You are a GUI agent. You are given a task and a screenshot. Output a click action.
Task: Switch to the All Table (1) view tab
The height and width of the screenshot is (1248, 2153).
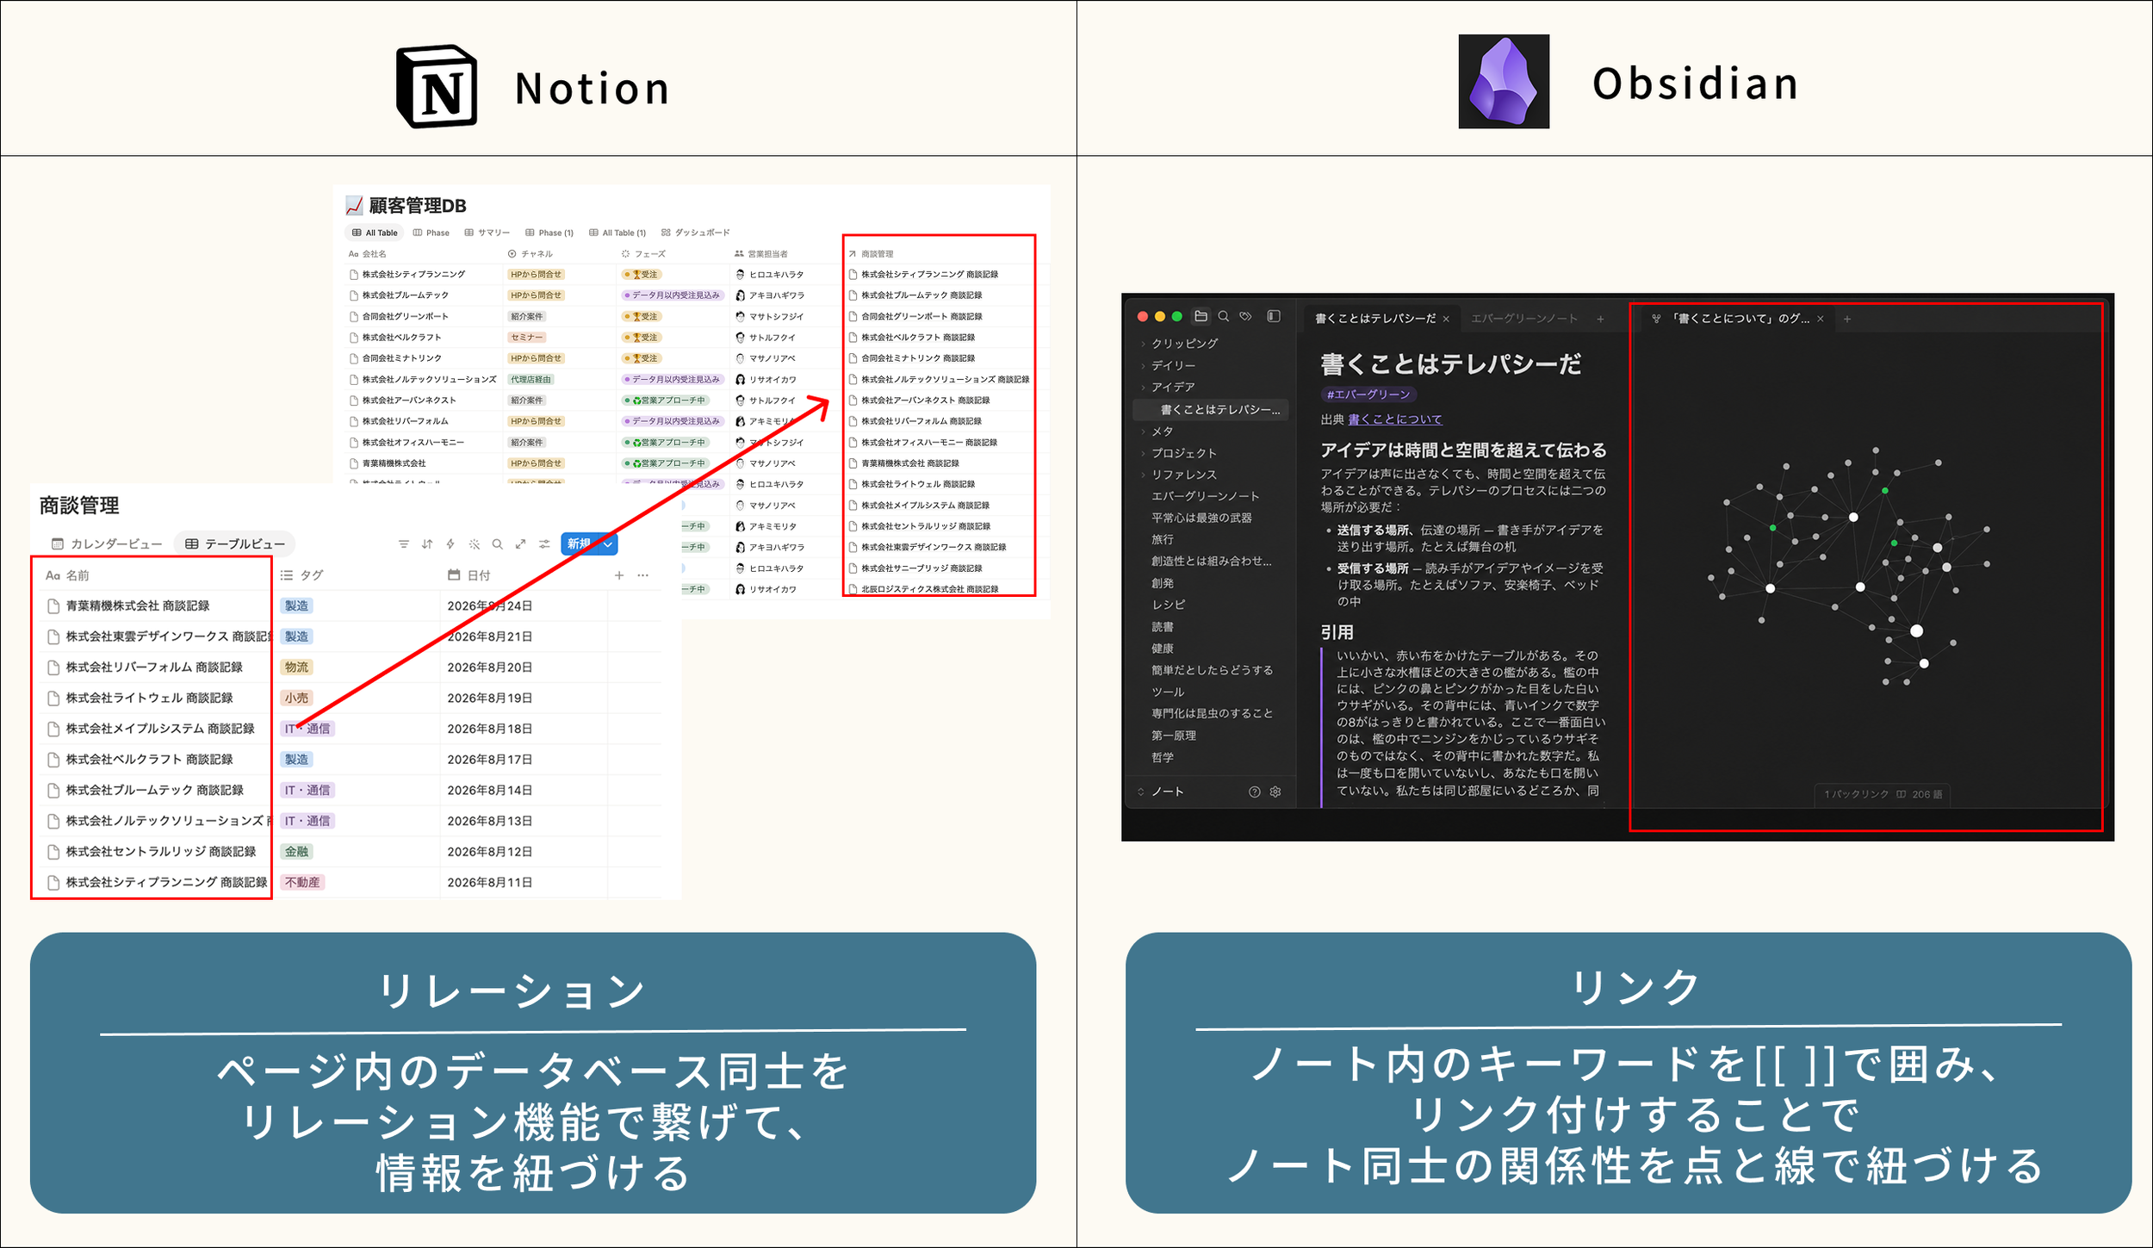coord(617,233)
